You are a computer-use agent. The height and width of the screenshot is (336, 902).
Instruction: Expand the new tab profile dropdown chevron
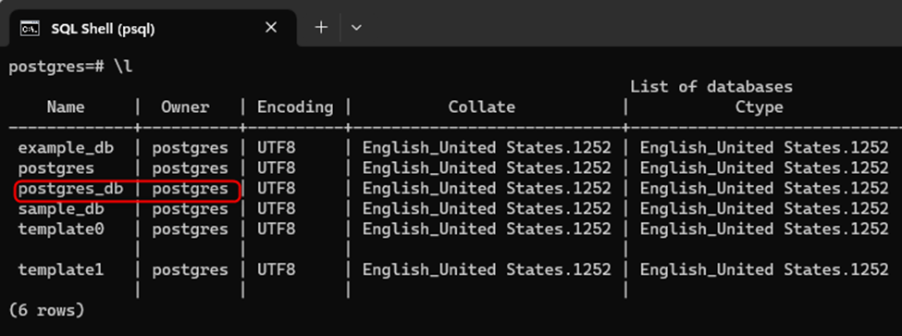pyautogui.click(x=356, y=28)
